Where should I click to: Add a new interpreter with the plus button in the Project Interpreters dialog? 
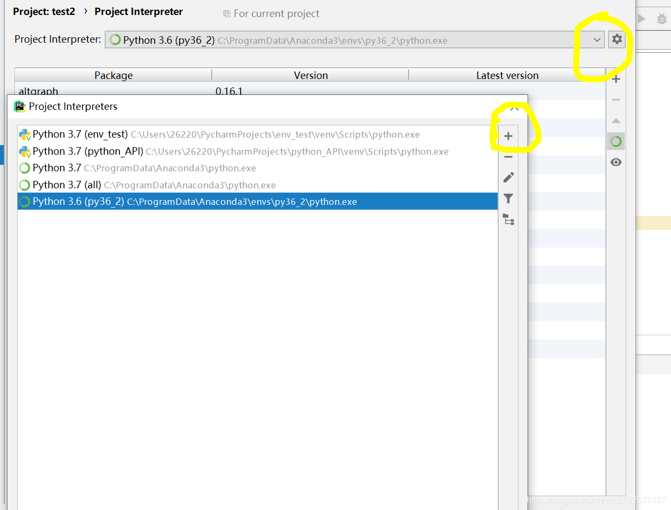point(508,136)
